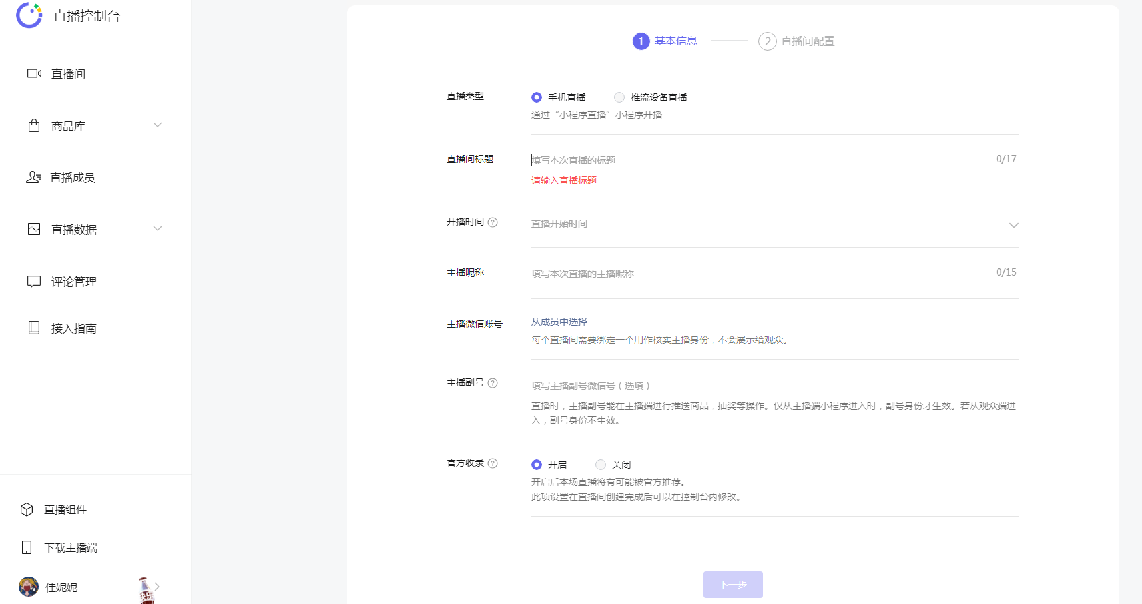
Task: Click the hint 通过“小程序直播”小程序开播
Action: pos(597,115)
